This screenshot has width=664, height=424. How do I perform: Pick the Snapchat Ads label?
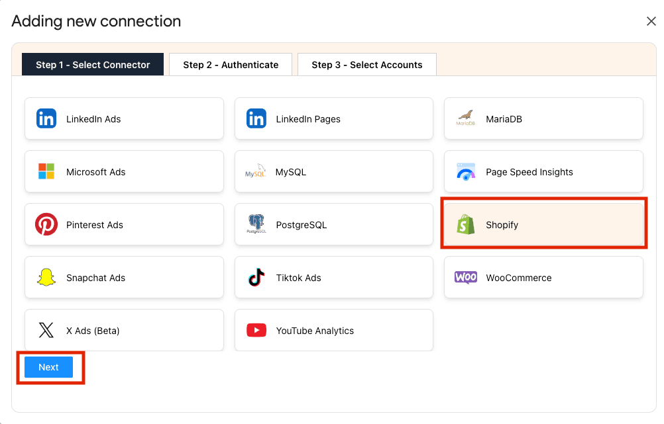[95, 278]
